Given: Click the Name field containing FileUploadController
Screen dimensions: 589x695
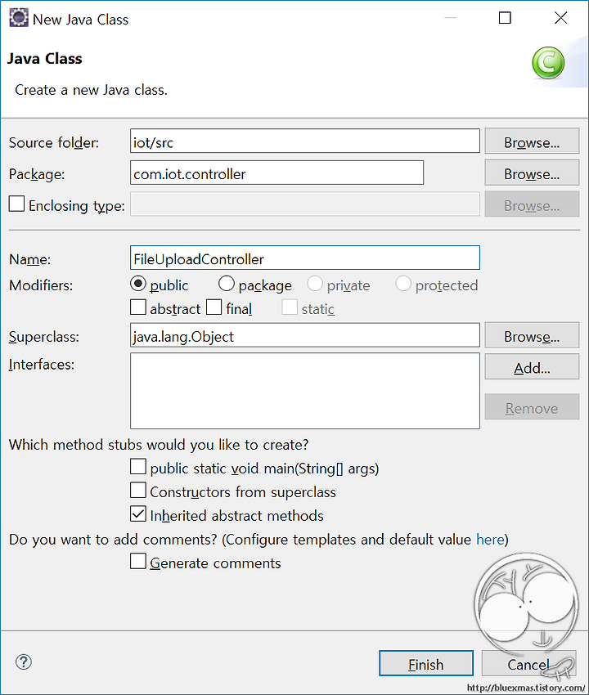Looking at the screenshot, I should (x=305, y=258).
